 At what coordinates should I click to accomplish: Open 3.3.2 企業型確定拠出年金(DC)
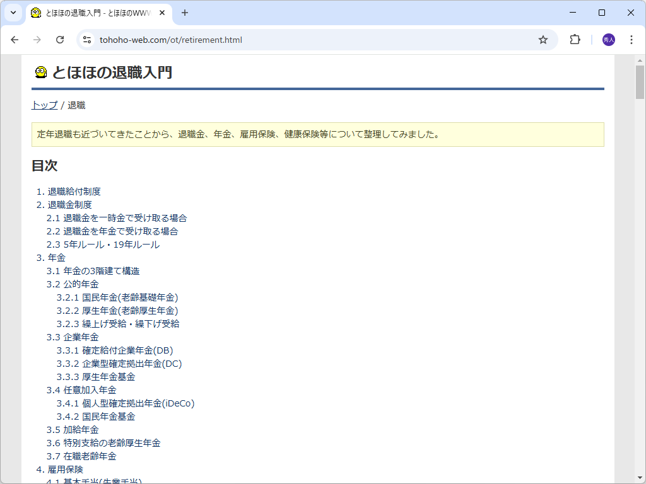click(x=119, y=364)
